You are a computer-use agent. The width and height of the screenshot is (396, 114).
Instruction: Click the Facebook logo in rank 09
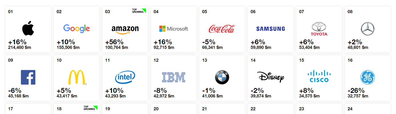[28, 77]
